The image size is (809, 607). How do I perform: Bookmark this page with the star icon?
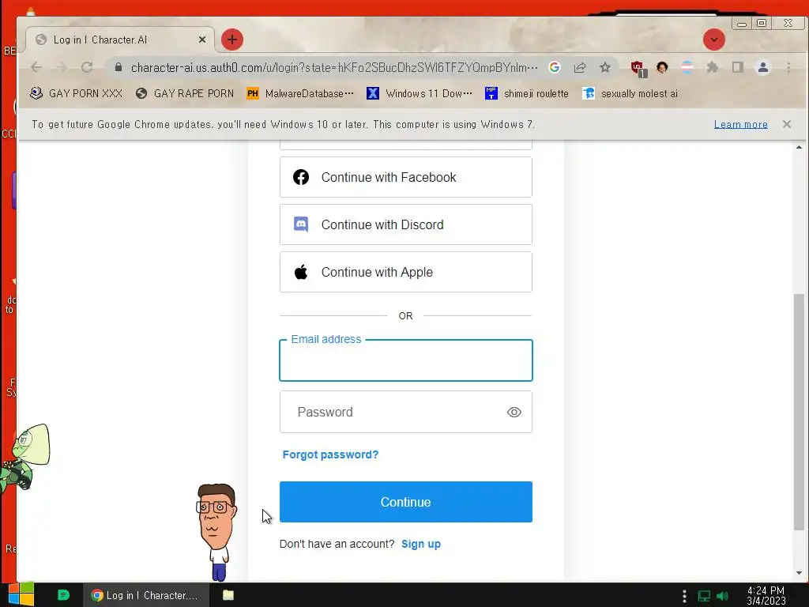tap(605, 67)
